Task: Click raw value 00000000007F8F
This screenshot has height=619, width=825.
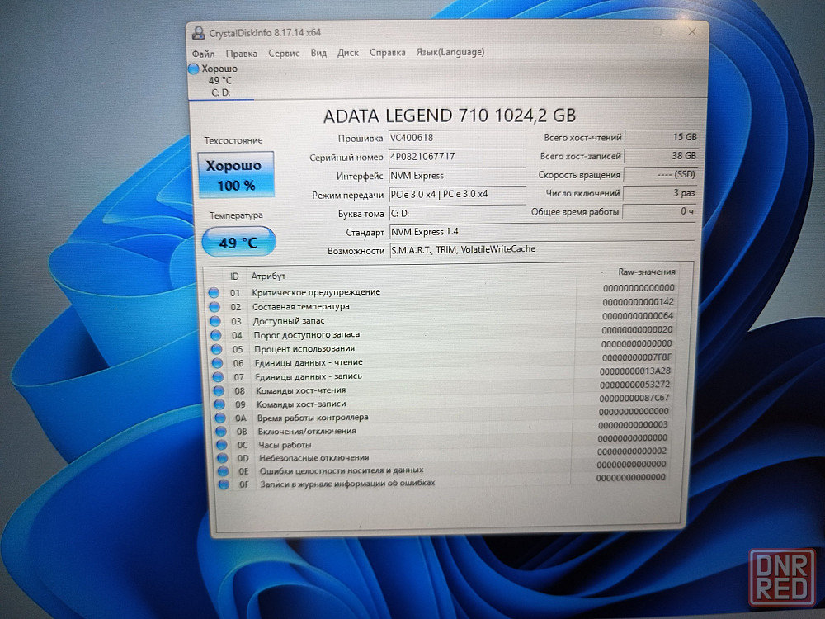Action: [636, 357]
